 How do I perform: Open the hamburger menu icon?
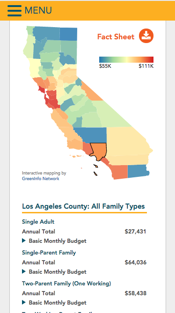click(x=15, y=11)
